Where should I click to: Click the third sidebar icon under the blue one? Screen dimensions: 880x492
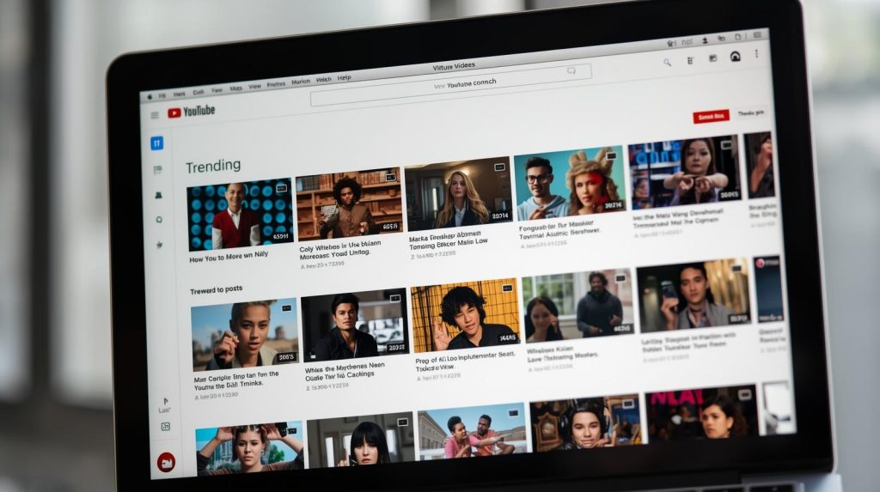pyautogui.click(x=159, y=195)
